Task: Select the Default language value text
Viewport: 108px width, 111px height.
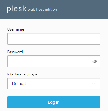Action: pos(19,84)
